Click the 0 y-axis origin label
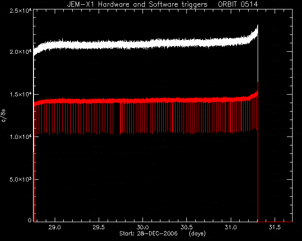 (x=30, y=220)
